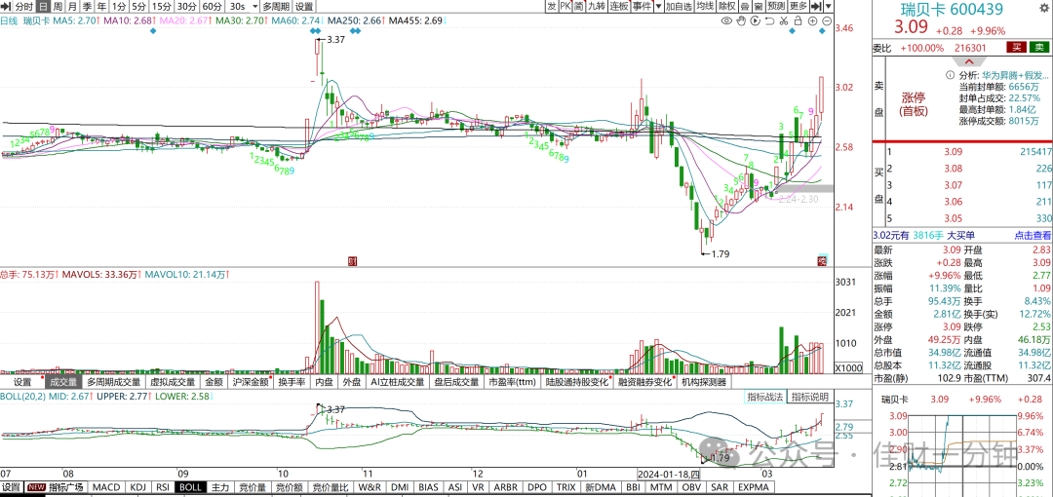Image resolution: width=1053 pixels, height=497 pixels.
Task: Click the undo arrow icon
Action: click(x=769, y=21)
